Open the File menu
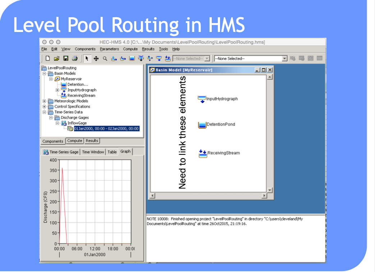 tap(44, 49)
